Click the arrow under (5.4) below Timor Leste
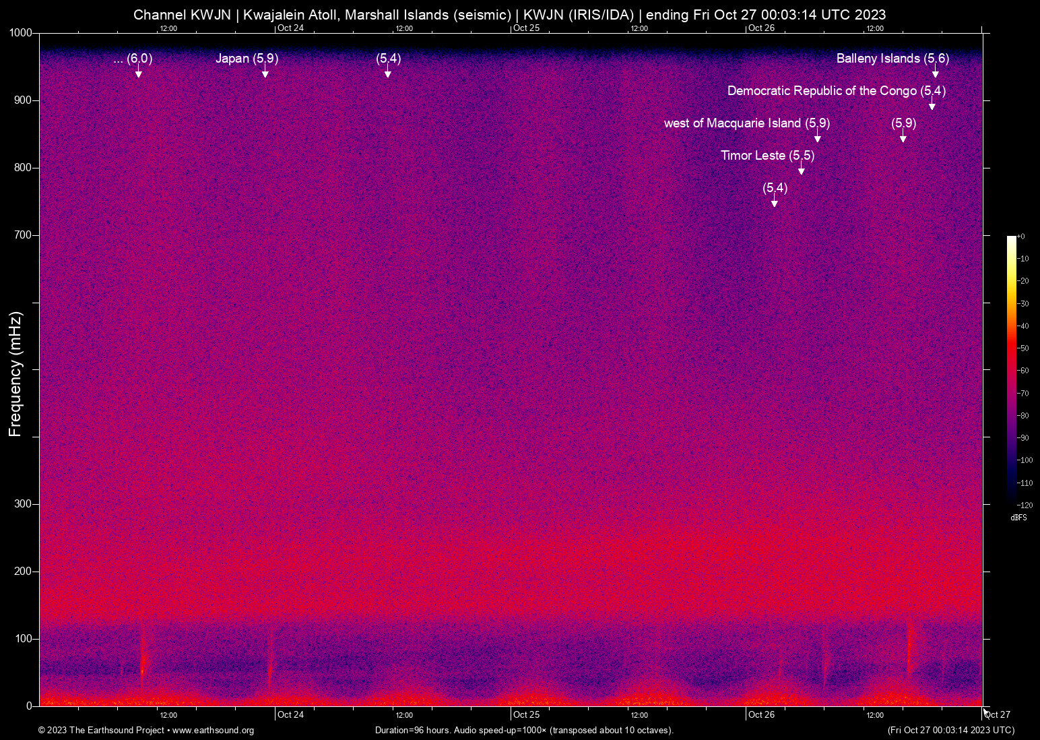1040x740 pixels. [x=775, y=203]
